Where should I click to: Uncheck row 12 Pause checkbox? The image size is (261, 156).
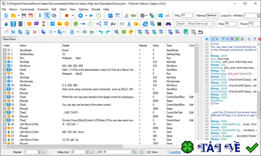point(5,93)
